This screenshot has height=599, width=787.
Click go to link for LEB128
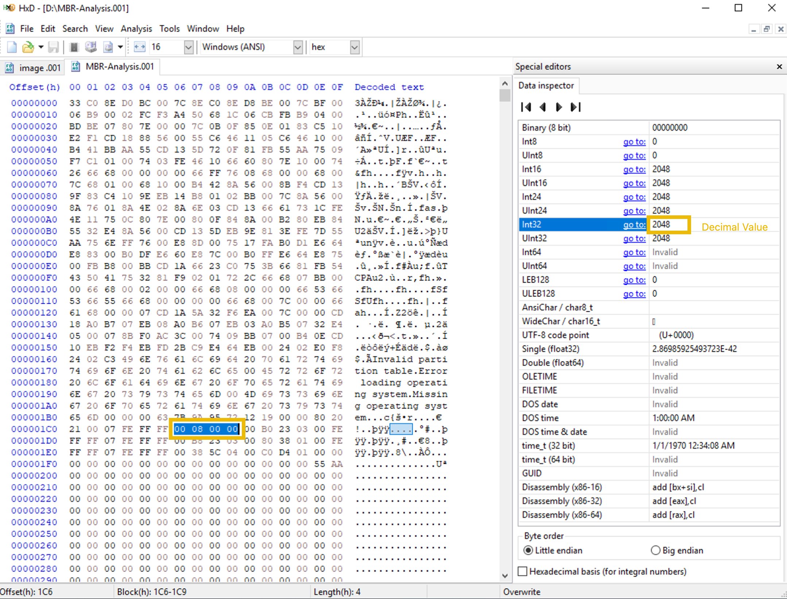coord(634,280)
